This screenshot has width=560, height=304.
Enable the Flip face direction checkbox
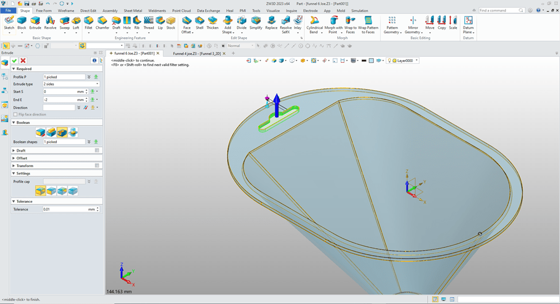[x=16, y=114]
